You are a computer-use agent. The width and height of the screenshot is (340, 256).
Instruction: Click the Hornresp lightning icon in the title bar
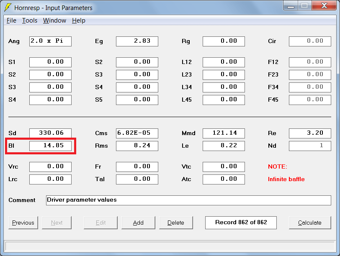pyautogui.click(x=8, y=8)
